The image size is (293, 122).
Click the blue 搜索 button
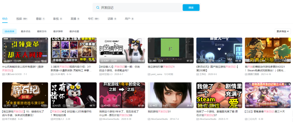point(191,8)
